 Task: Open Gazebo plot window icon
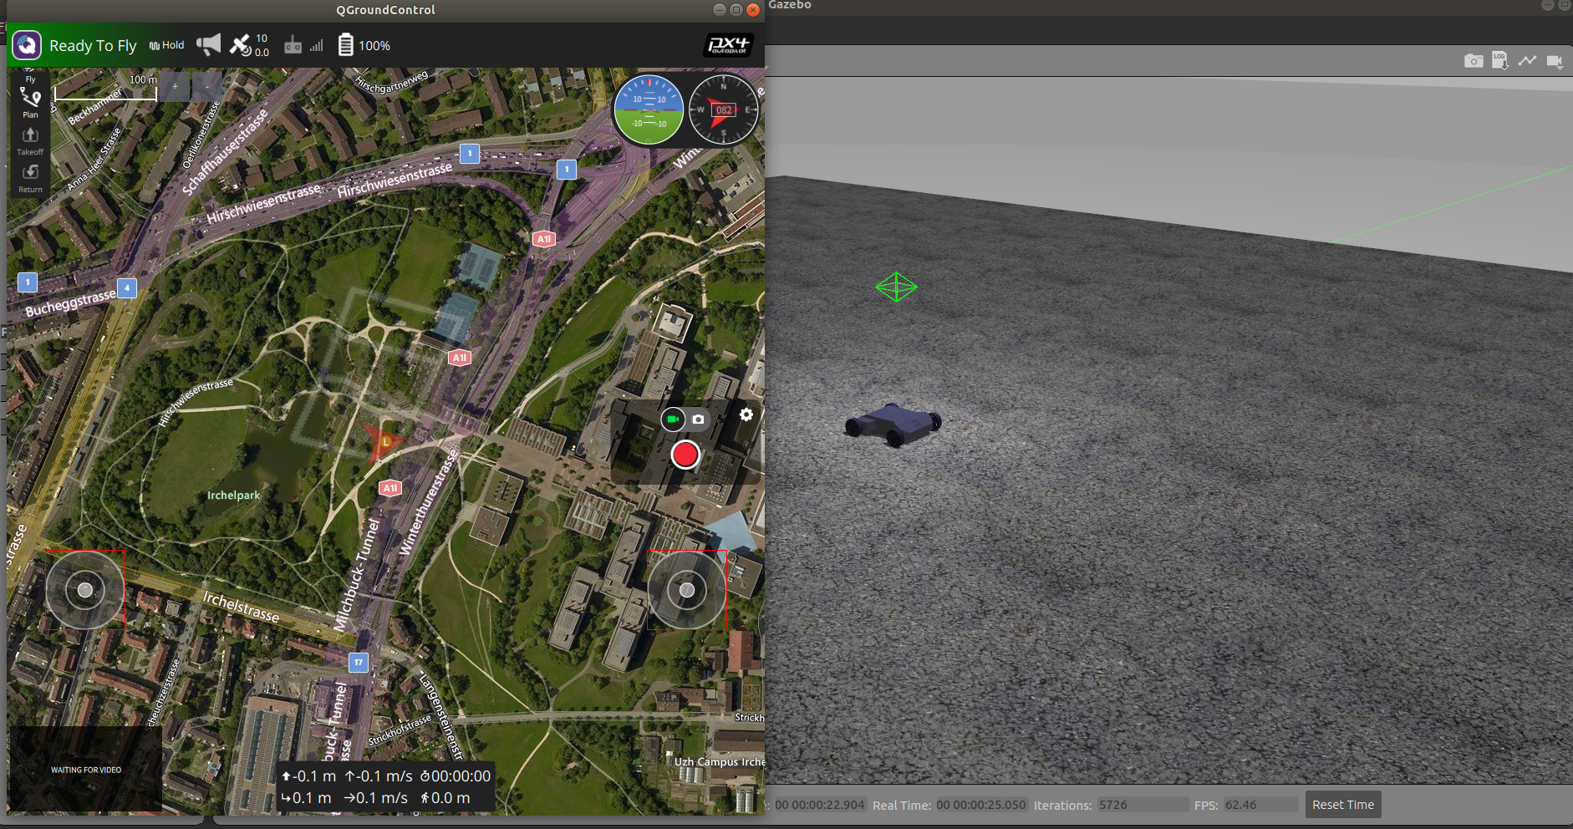point(1528,60)
